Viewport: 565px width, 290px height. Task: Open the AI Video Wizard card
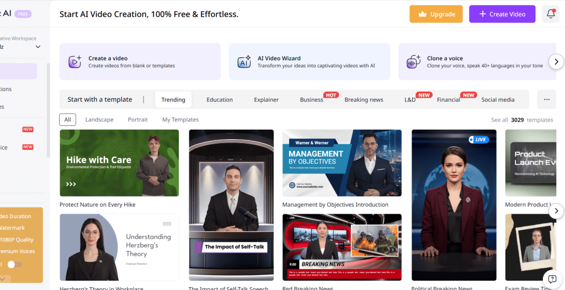pos(309,62)
